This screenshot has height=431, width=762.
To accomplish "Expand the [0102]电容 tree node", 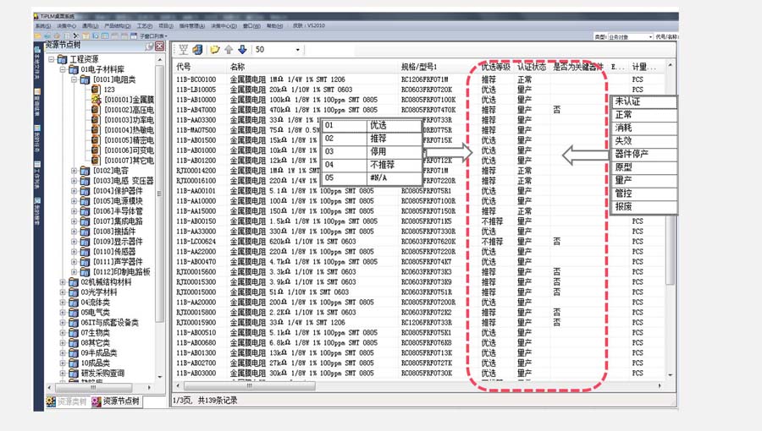I will point(74,171).
